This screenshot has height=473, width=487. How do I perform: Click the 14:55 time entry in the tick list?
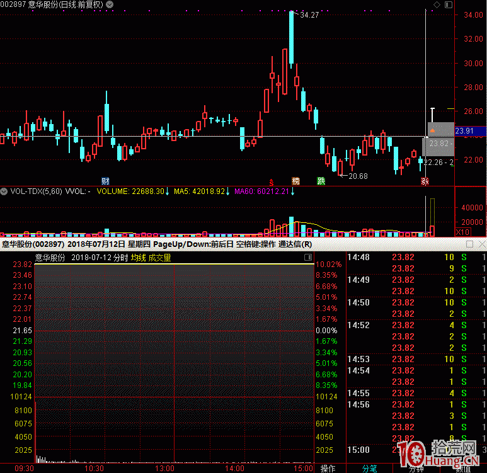(x=358, y=393)
